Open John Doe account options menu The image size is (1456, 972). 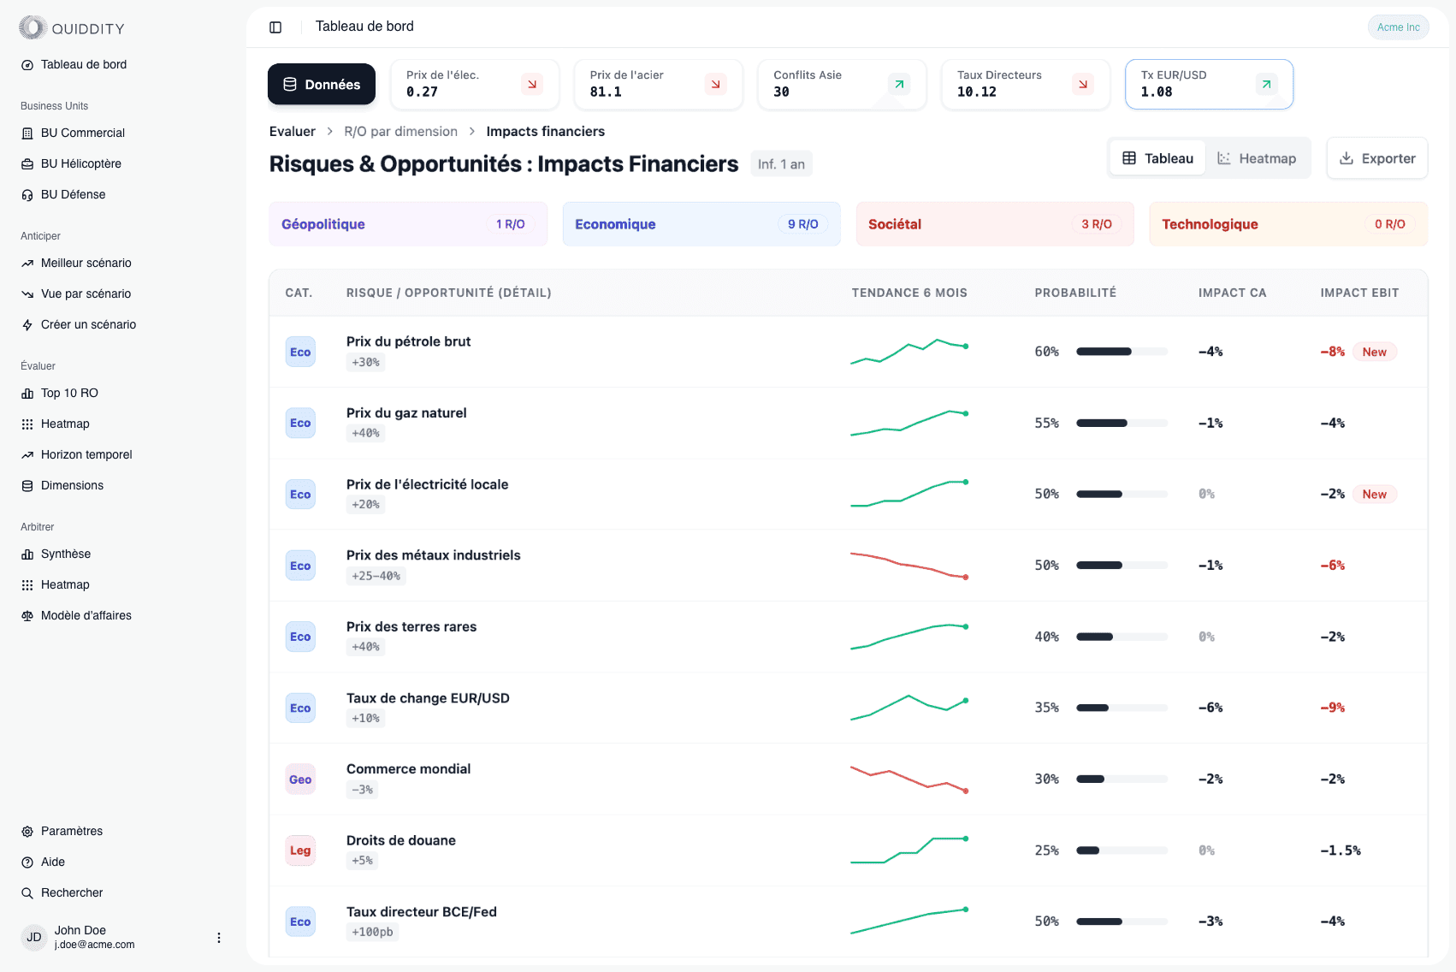click(219, 937)
